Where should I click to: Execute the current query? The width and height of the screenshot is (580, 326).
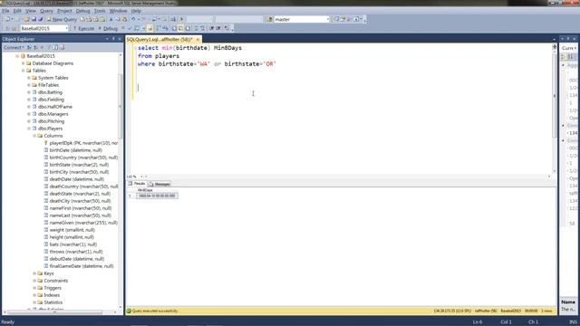83,28
